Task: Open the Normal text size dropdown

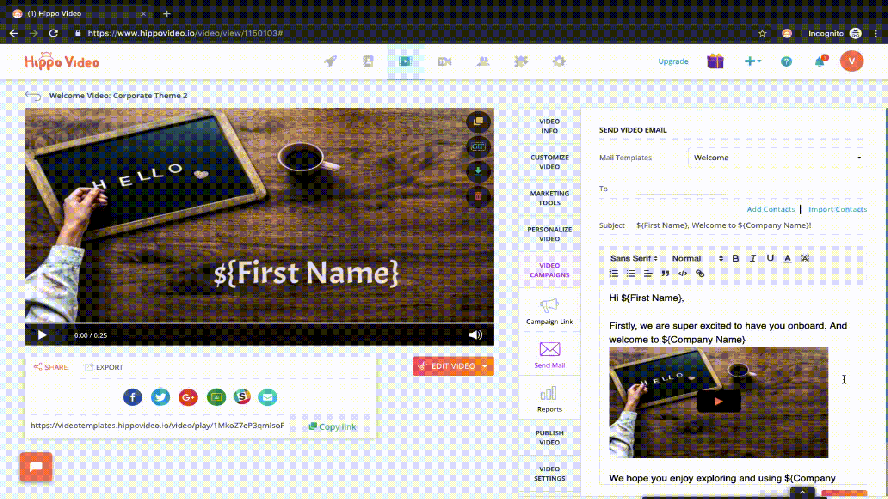Action: point(697,258)
